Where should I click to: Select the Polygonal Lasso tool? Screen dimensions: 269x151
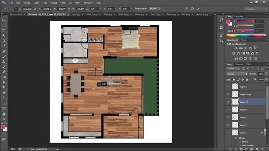click(x=4, y=31)
